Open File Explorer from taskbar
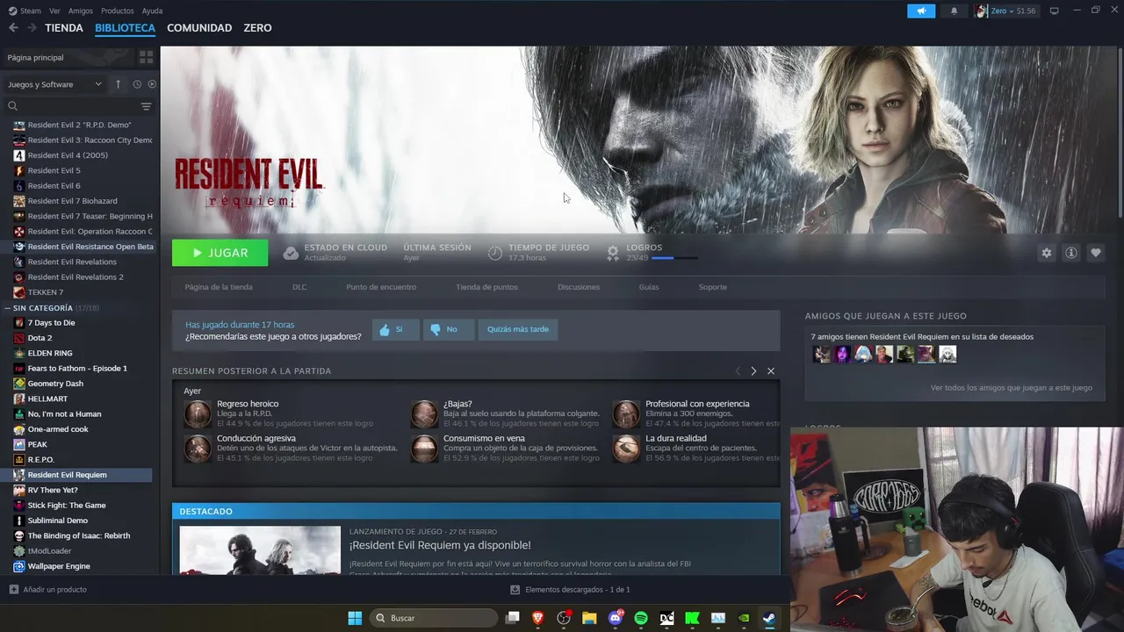 coord(589,618)
